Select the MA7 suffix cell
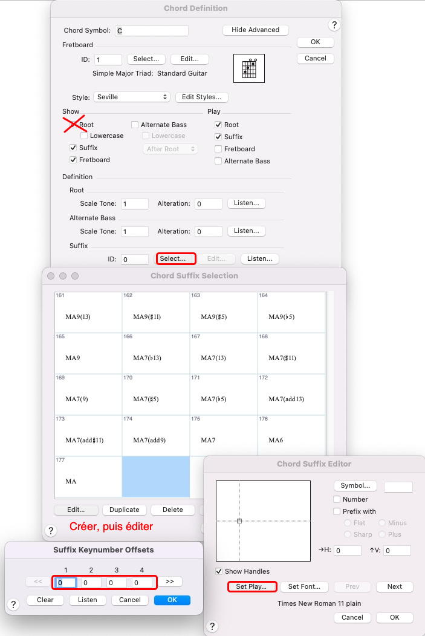The width and height of the screenshot is (425, 636). (224, 436)
